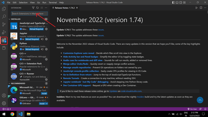The height and width of the screenshot is (117, 208).
Task: Open the Source Control view
Action: (x=4, y=24)
